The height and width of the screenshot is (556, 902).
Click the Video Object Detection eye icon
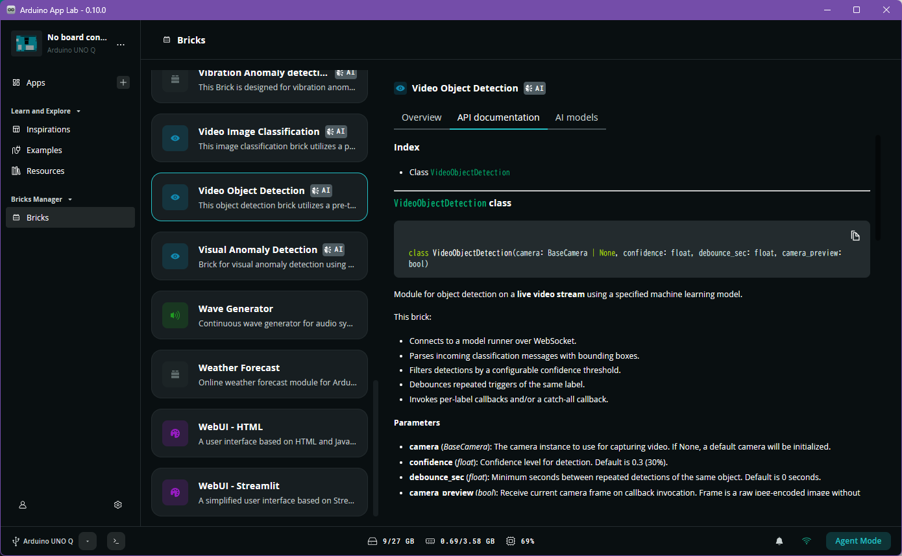tap(175, 197)
